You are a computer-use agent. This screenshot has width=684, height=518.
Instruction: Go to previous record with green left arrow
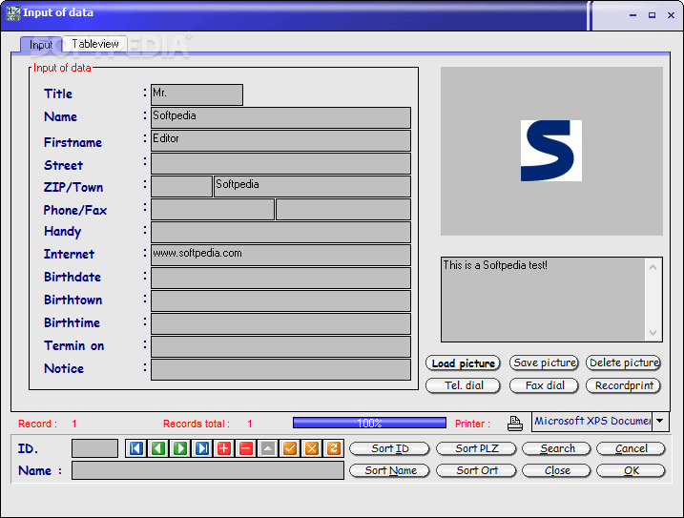point(158,448)
